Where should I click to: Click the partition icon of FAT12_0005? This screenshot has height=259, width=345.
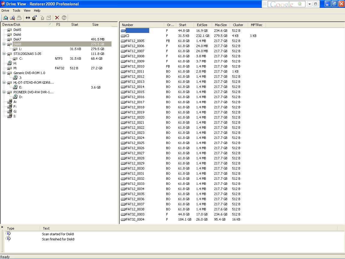click(123, 41)
